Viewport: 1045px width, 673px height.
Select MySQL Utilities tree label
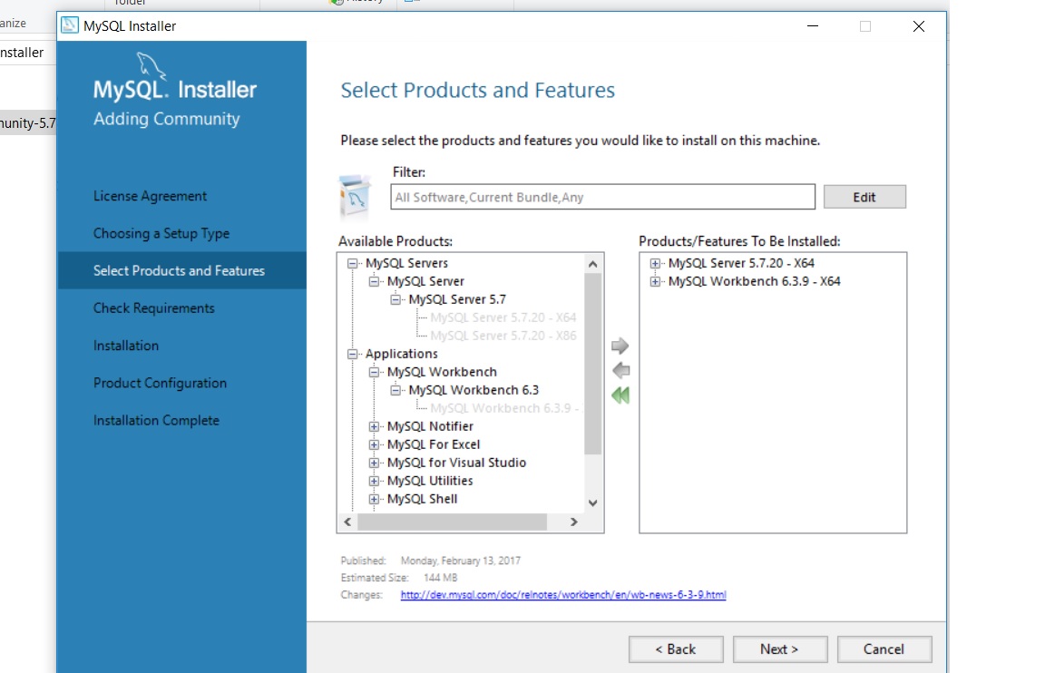(x=430, y=481)
